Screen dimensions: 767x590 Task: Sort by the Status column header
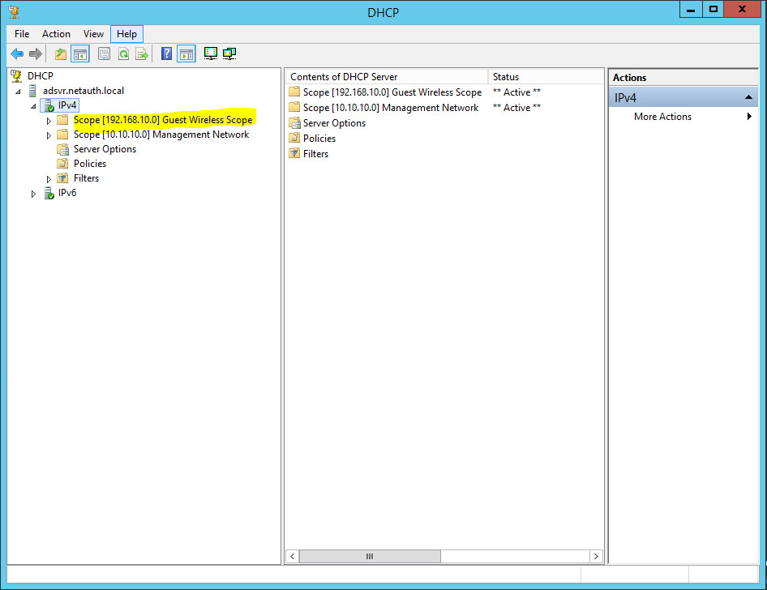coord(546,77)
